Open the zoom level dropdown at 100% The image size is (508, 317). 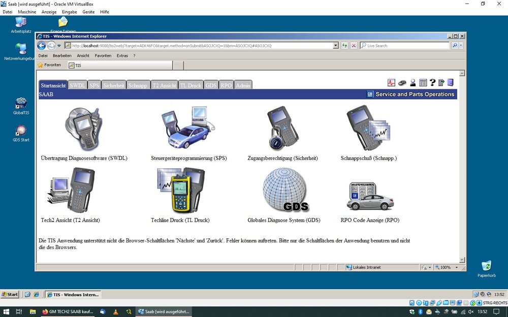457,267
